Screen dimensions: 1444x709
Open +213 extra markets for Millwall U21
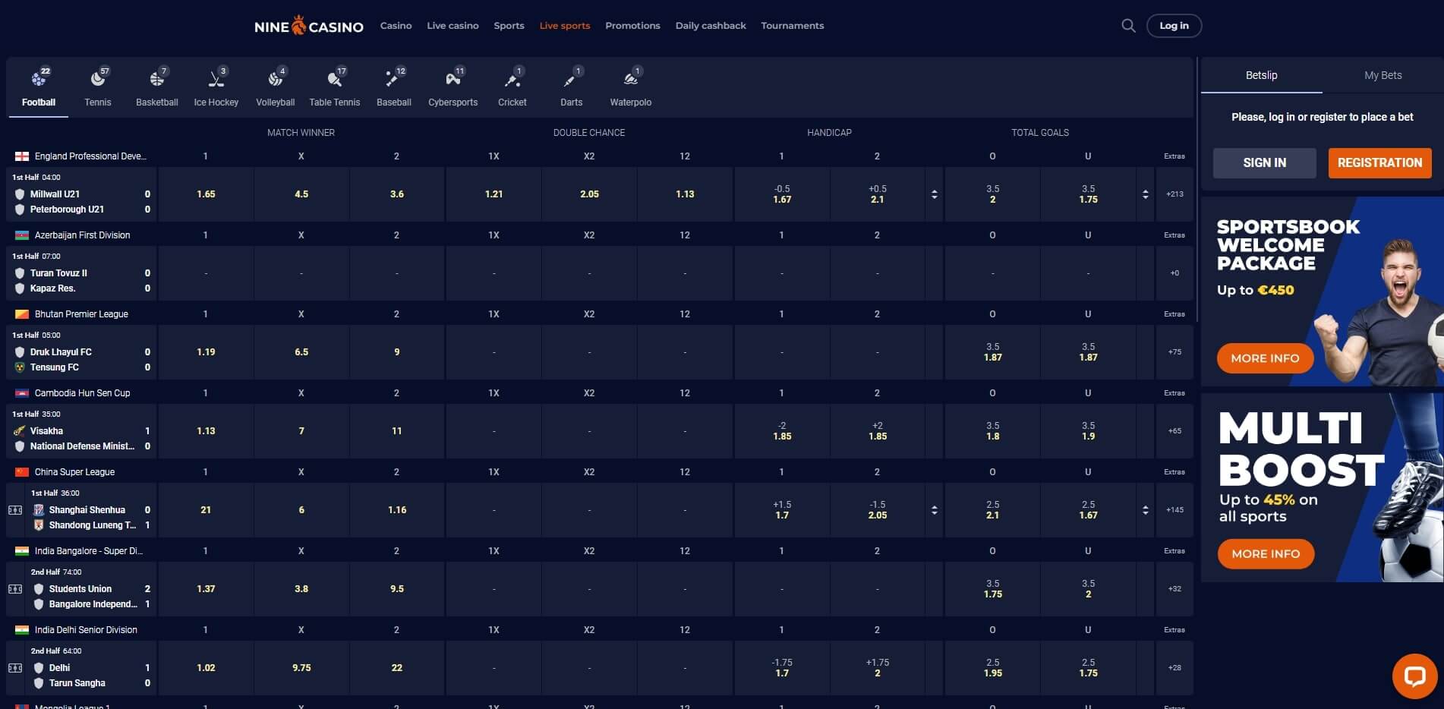[1174, 194]
